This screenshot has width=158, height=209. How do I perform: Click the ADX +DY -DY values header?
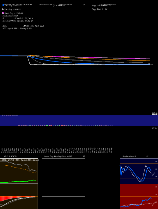tap(20, 160)
